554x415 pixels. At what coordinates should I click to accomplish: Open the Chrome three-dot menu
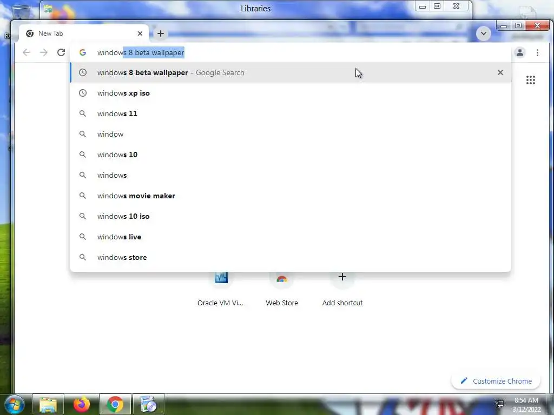(537, 52)
